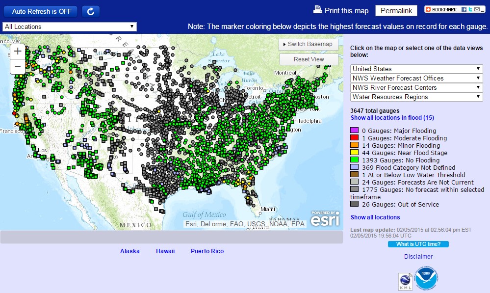
Task: Open the All Locations dropdown
Action: click(x=70, y=27)
